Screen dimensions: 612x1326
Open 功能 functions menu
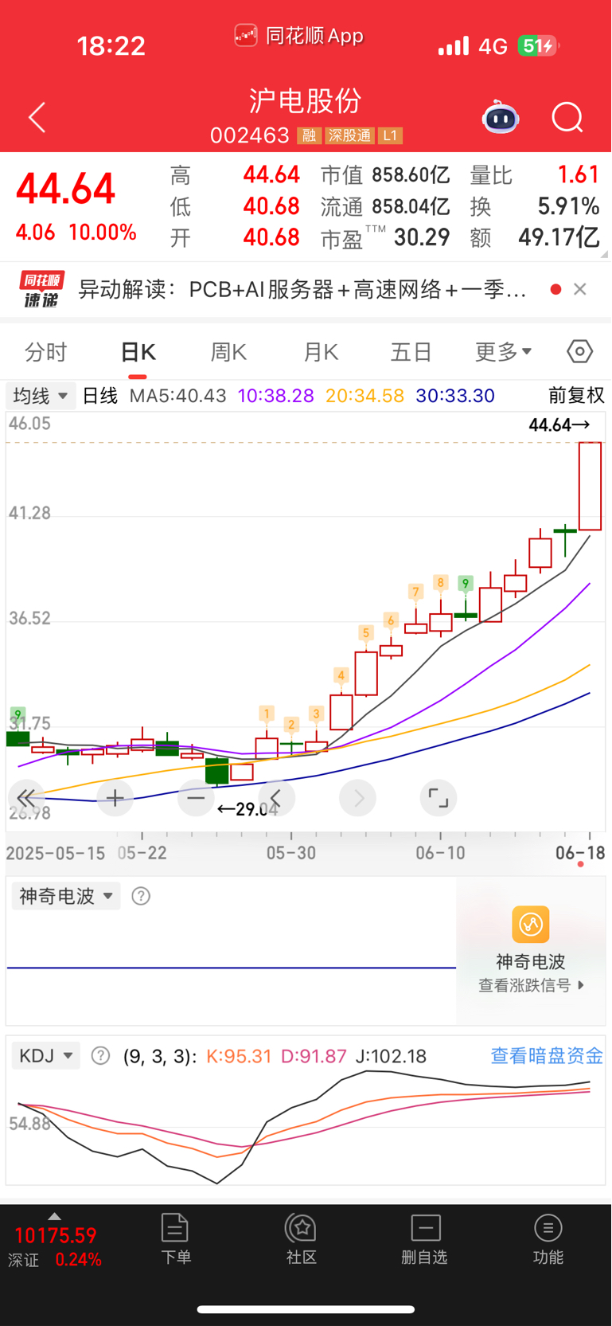(x=548, y=1238)
